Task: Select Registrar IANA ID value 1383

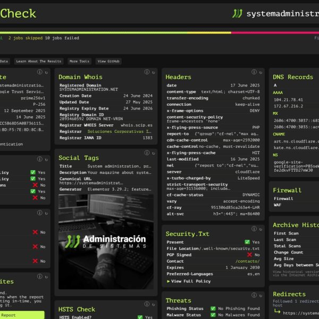Action: point(147,138)
